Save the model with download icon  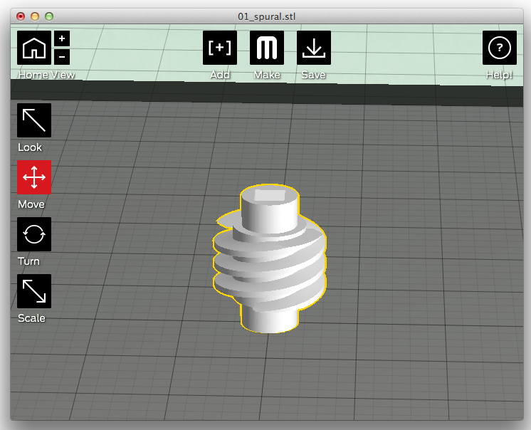pyautogui.click(x=314, y=48)
